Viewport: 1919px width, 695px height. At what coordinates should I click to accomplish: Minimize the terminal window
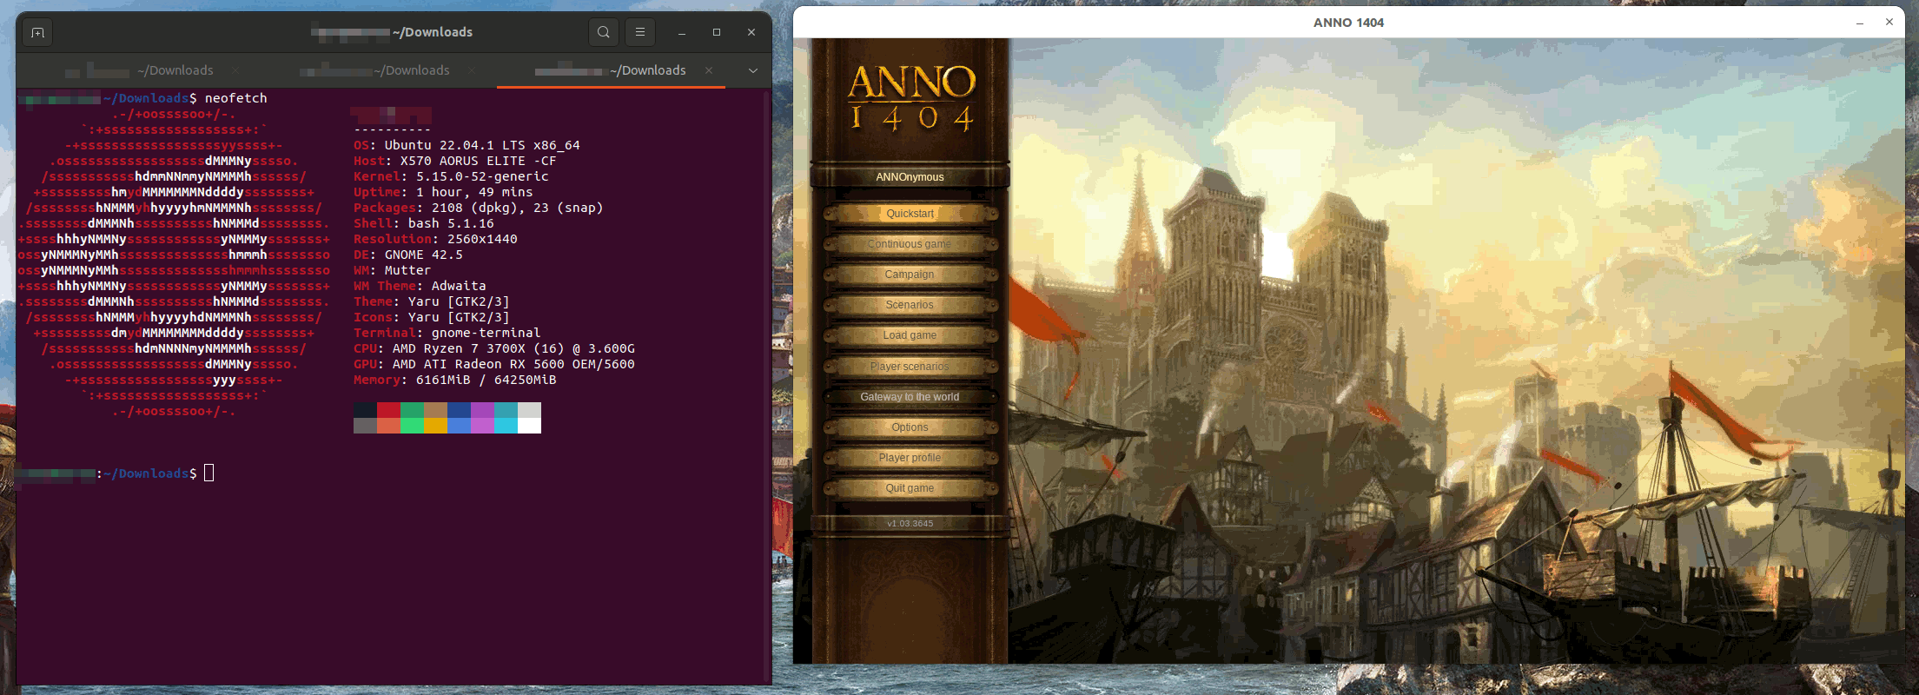coord(682,32)
